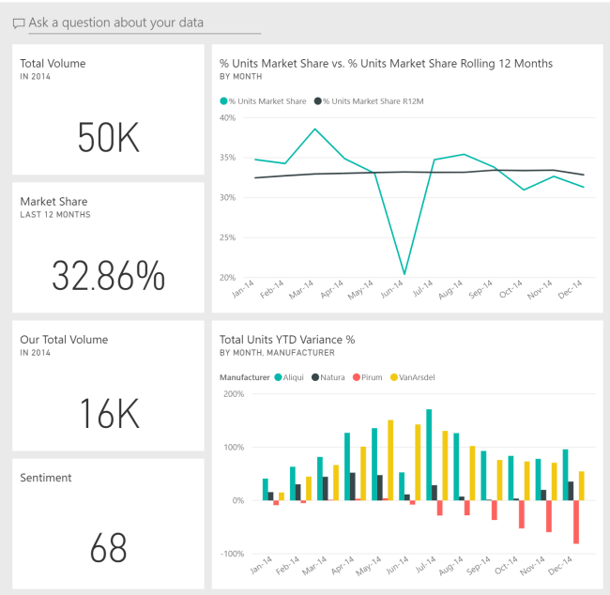Viewport: 610px width, 595px height.
Task: Select the Our Total Volume 16K tile
Action: coord(108,386)
